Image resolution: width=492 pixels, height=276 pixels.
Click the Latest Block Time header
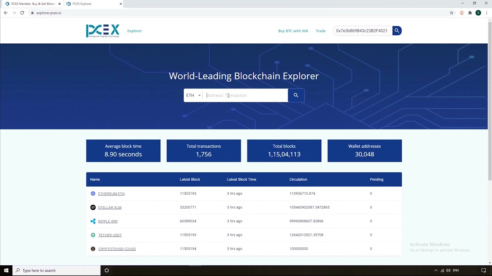point(241,179)
